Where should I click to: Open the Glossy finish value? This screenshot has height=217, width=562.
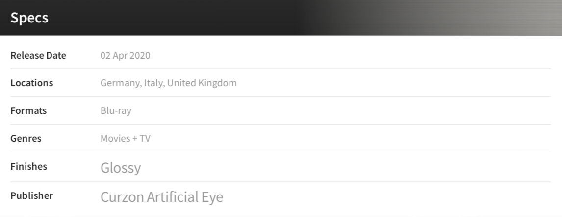click(121, 168)
